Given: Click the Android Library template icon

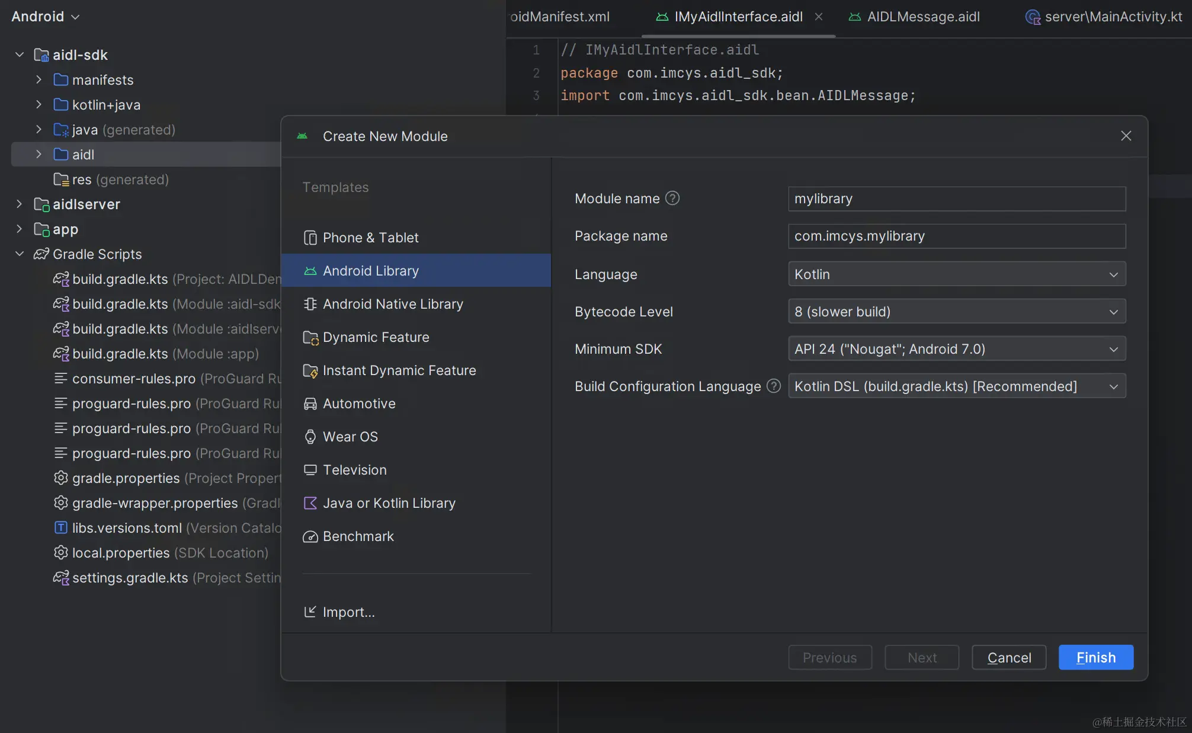Looking at the screenshot, I should [309, 270].
